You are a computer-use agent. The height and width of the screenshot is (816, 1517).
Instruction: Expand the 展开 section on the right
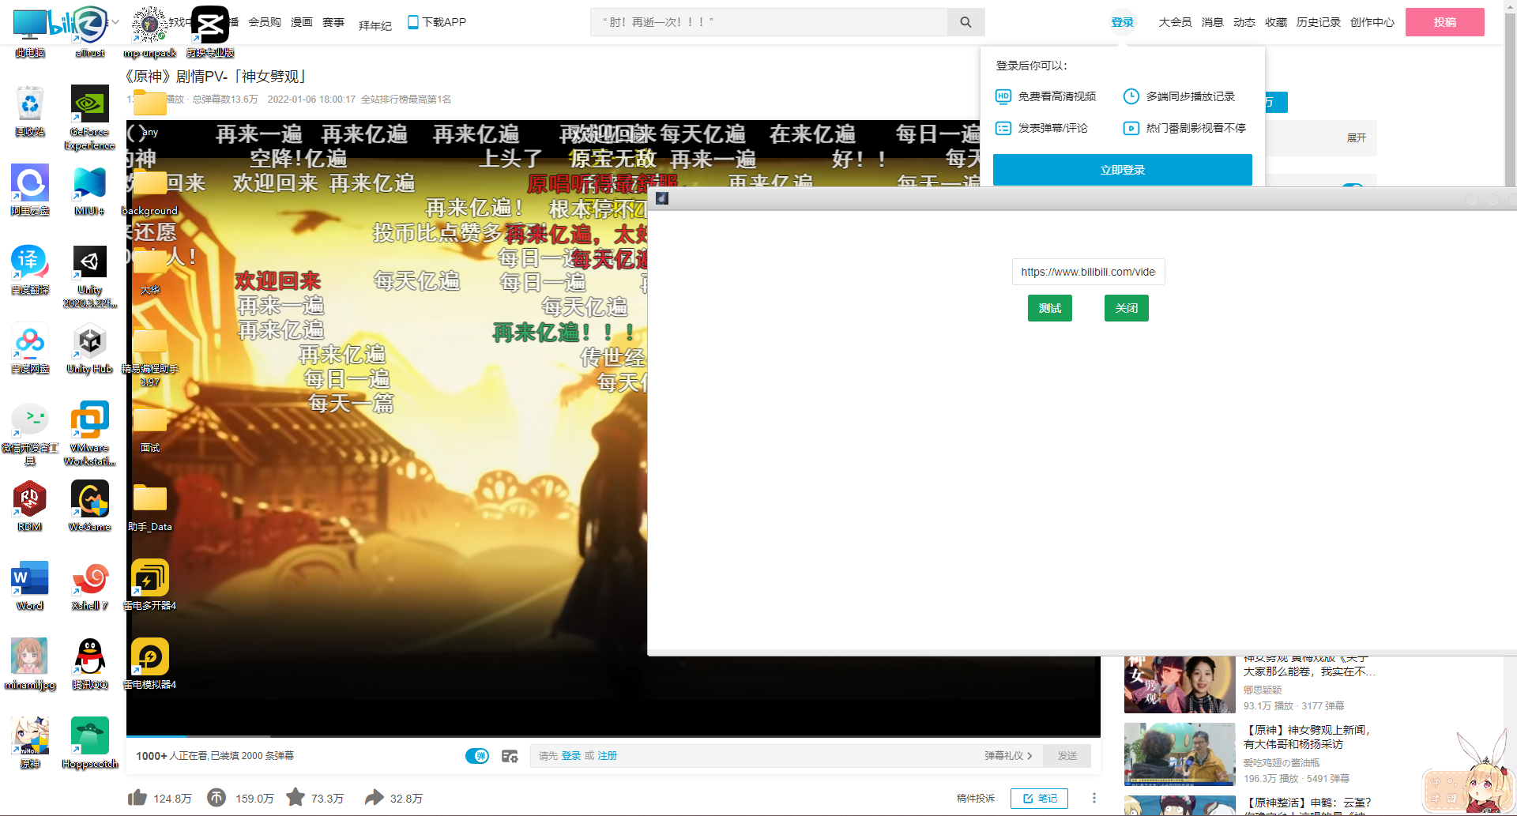1356,137
